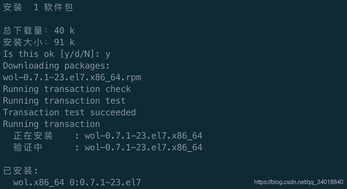Click the 总下载量 40 k line

pyautogui.click(x=39, y=31)
